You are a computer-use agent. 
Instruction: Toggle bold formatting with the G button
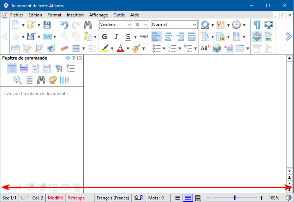(104, 37)
